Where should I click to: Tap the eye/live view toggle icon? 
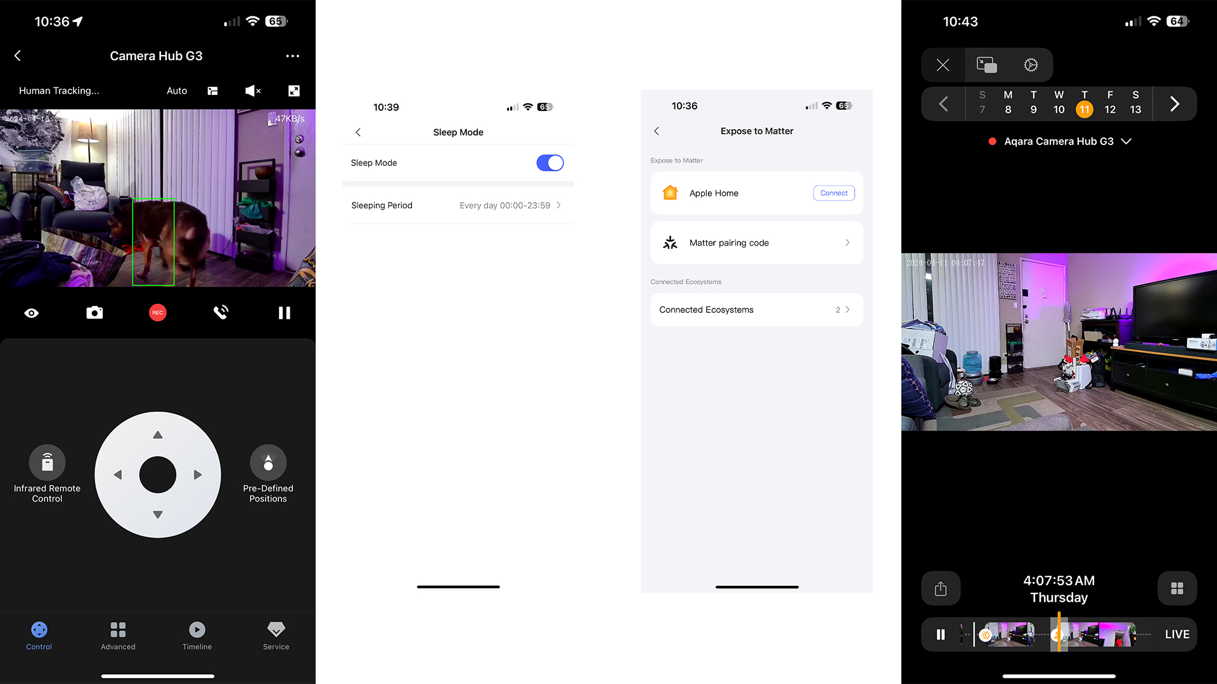click(x=31, y=312)
